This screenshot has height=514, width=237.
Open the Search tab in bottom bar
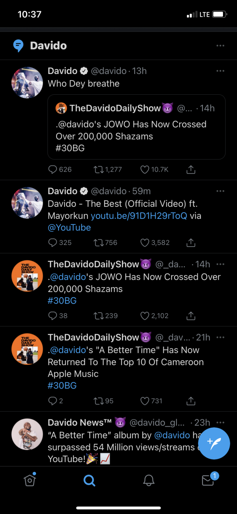89,481
